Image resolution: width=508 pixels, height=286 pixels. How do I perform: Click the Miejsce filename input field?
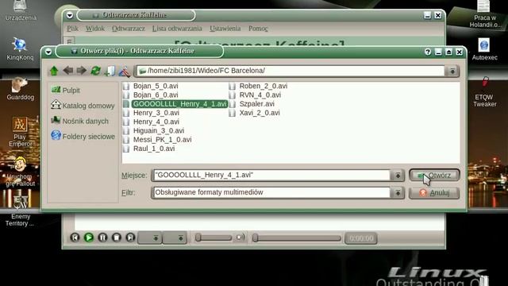click(x=271, y=176)
